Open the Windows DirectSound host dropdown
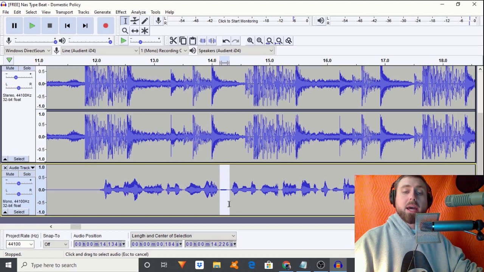Viewport: 484px width, 272px height. (x=28, y=51)
